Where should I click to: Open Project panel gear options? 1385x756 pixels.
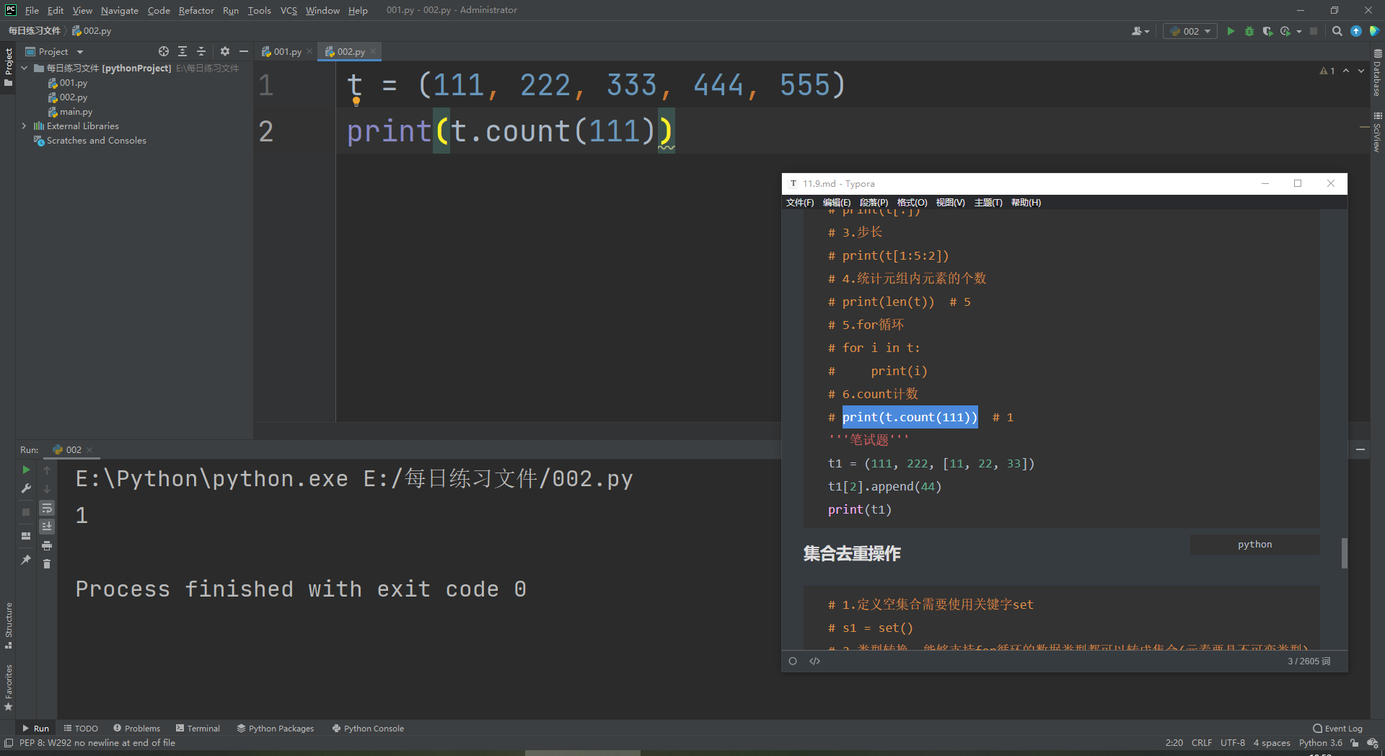[225, 51]
